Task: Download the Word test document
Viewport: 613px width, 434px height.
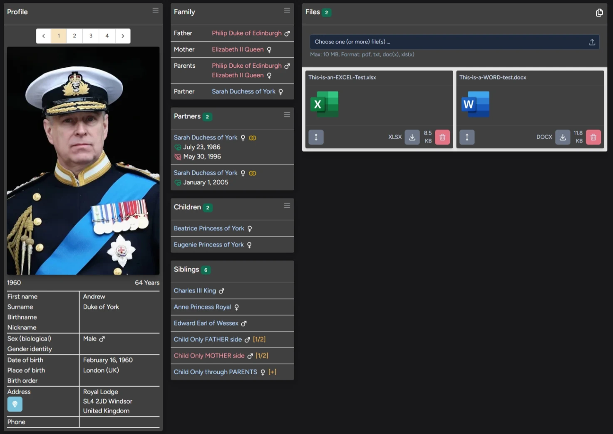Action: (x=562, y=137)
